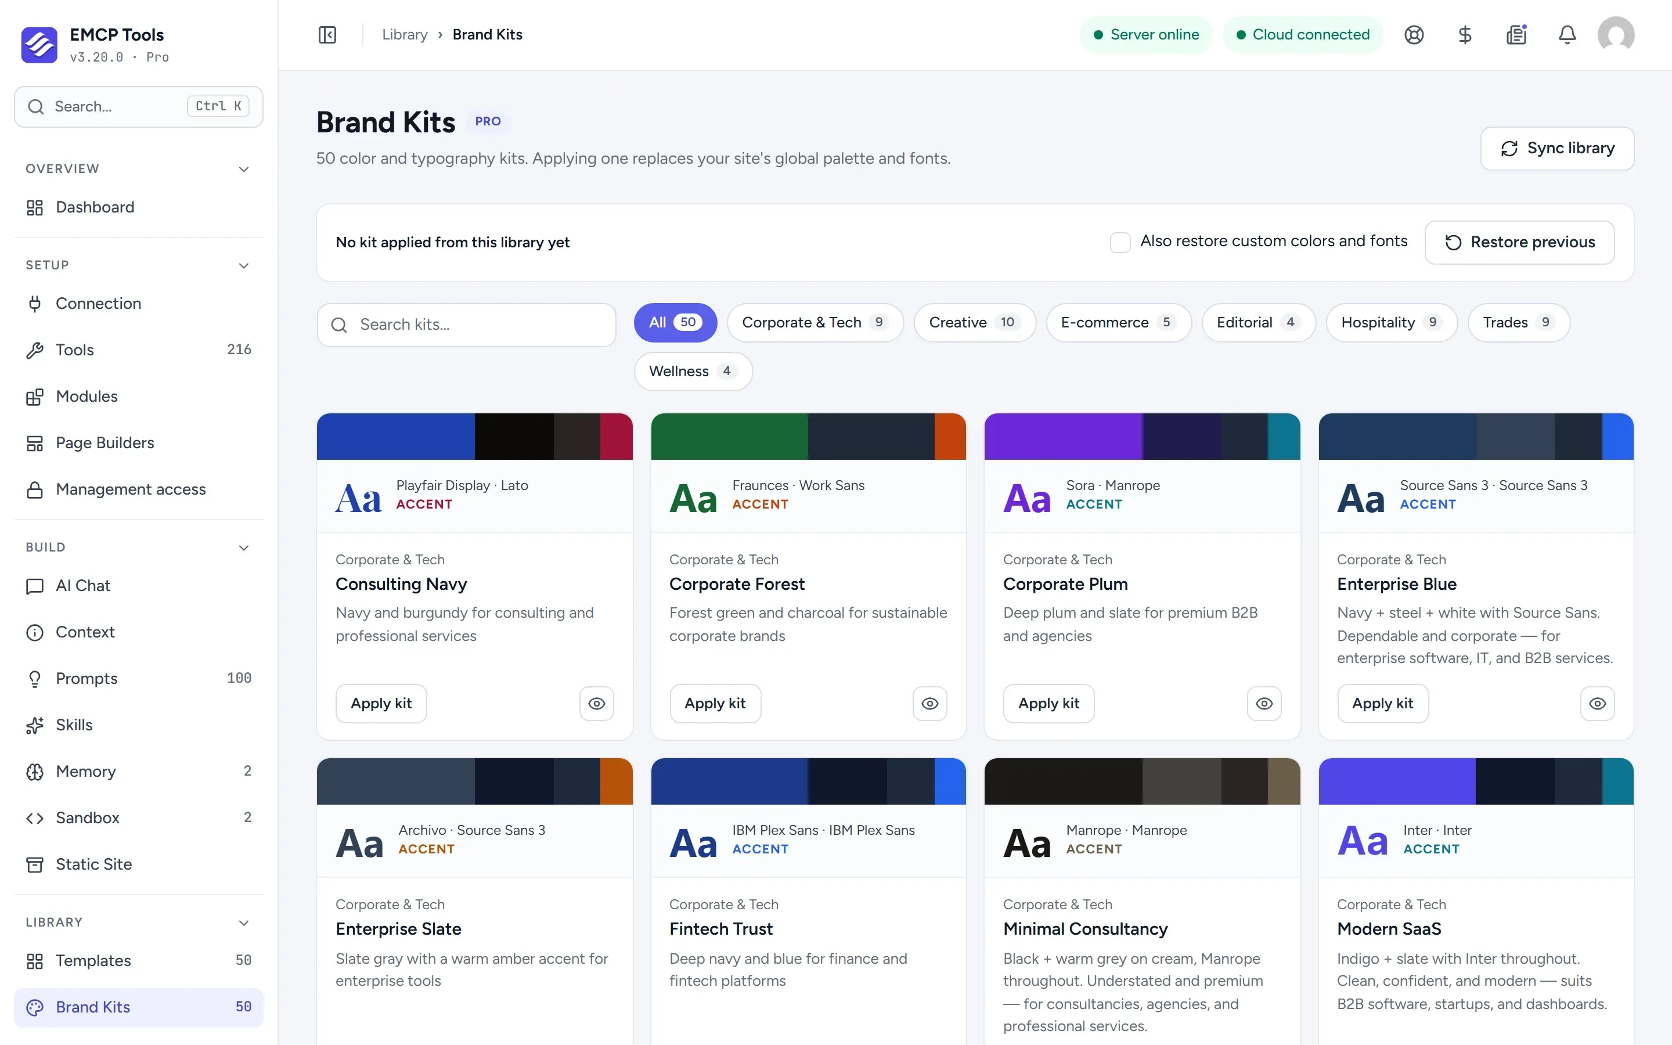Filter by Creative category
Image resolution: width=1672 pixels, height=1045 pixels.
(974, 323)
